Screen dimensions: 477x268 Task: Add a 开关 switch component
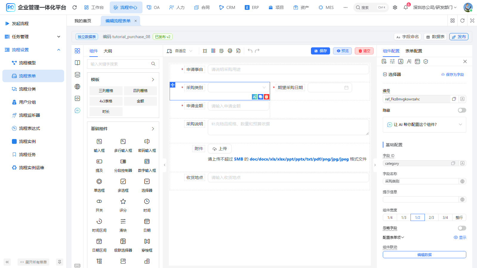pos(99,205)
